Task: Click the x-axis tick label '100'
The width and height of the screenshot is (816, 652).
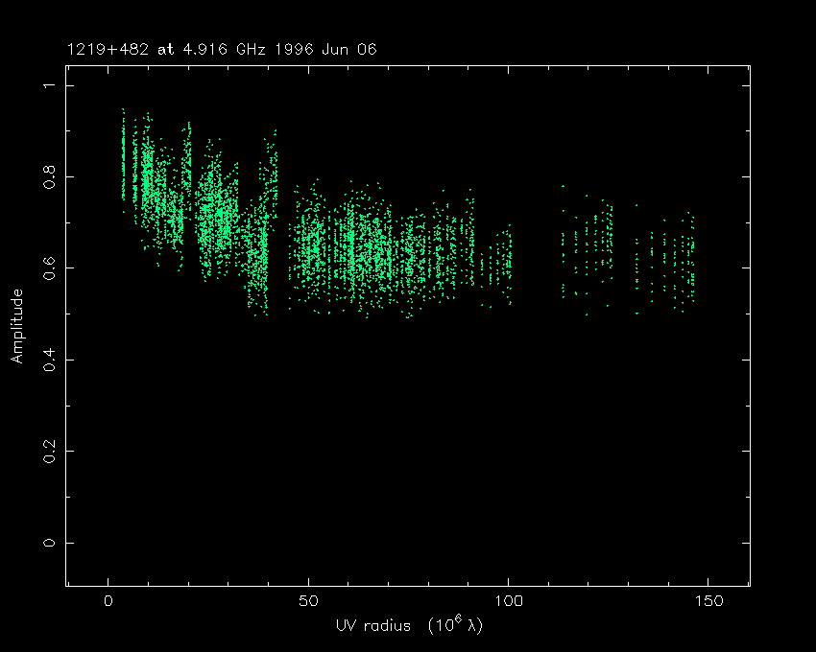Action: (x=508, y=602)
